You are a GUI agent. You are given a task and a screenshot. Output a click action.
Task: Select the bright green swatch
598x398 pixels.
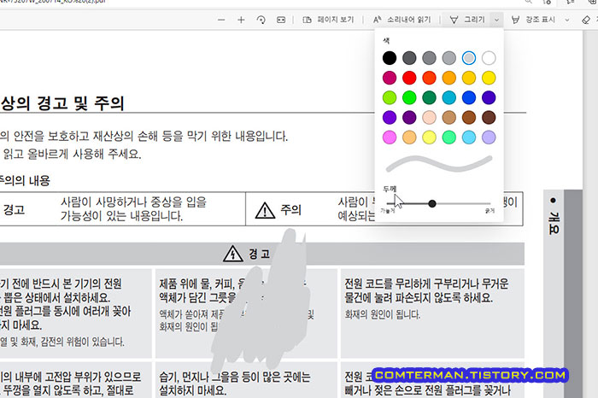pyautogui.click(x=409, y=97)
